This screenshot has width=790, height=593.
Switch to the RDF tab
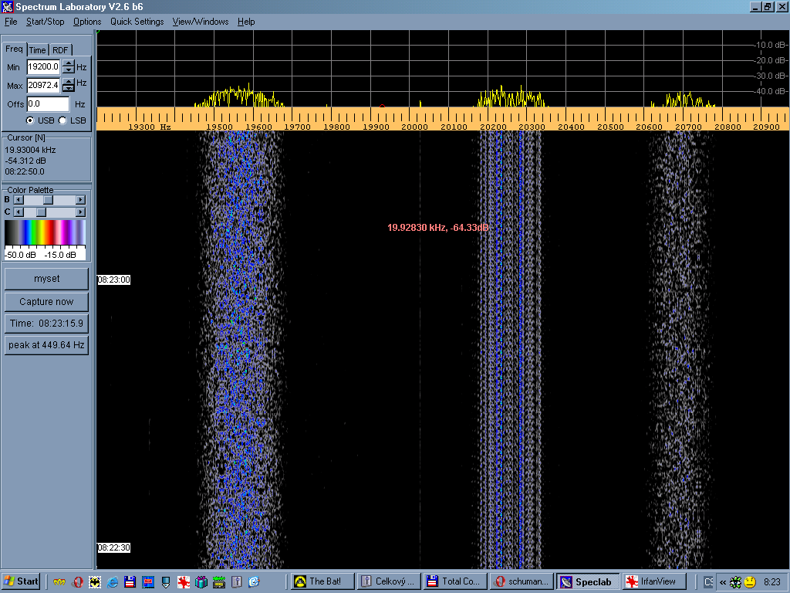coord(60,50)
